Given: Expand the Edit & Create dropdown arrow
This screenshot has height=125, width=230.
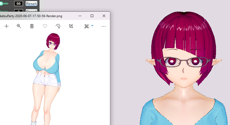Looking at the screenshot, I should pos(92,26).
